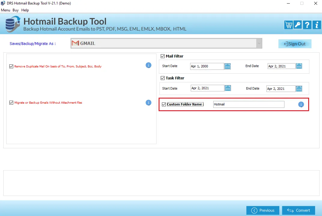Open calendar for Mail Filter End Date
This screenshot has width=322, height=216.
pyautogui.click(x=299, y=66)
